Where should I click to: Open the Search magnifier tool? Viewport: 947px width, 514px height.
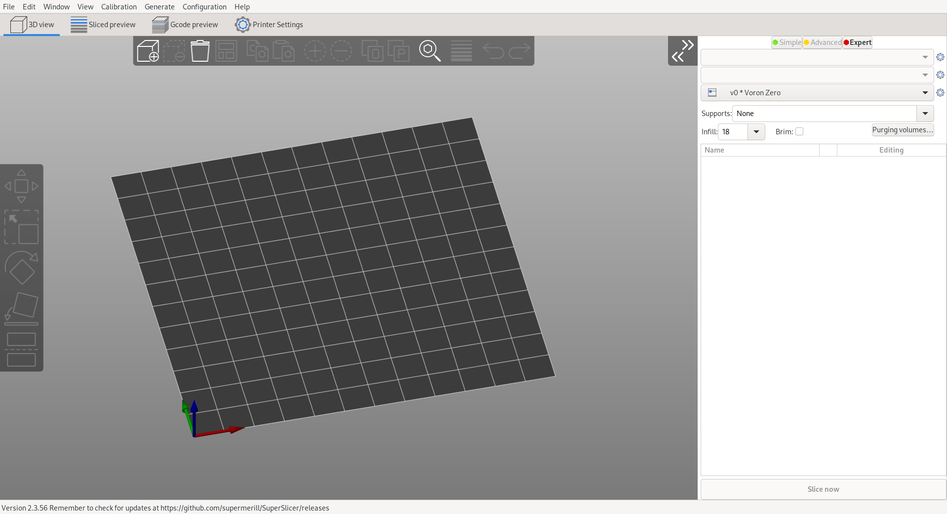pos(430,51)
